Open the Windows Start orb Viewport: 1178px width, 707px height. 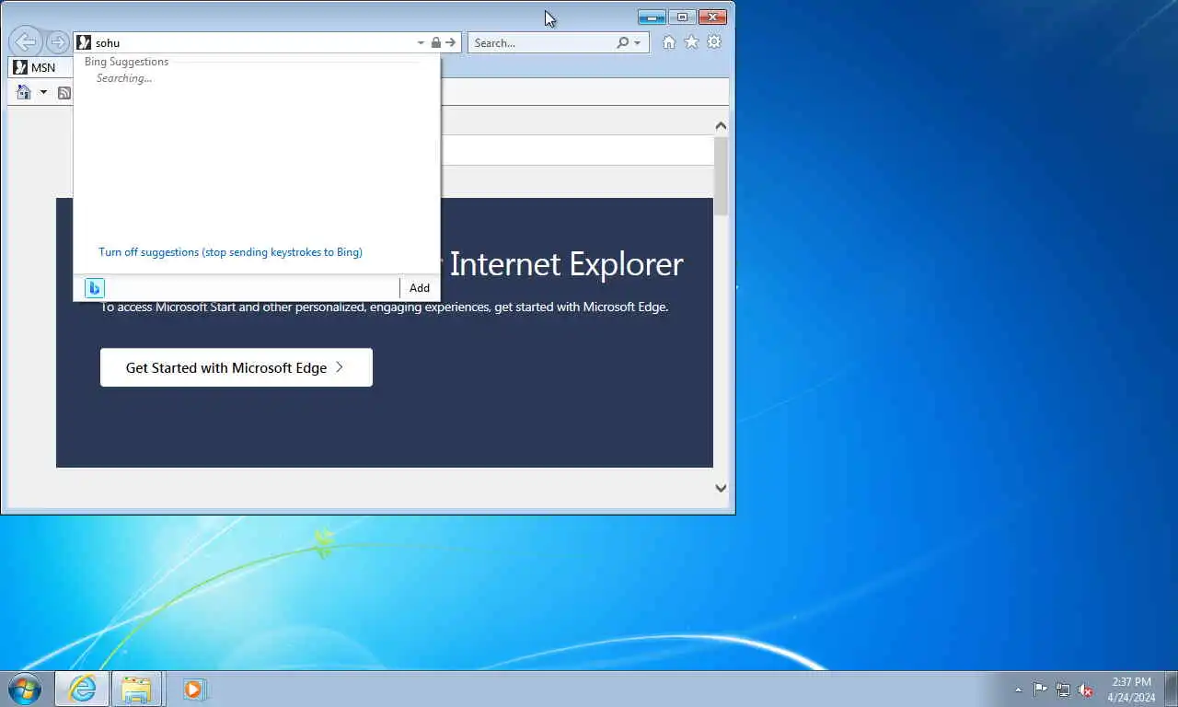24,689
